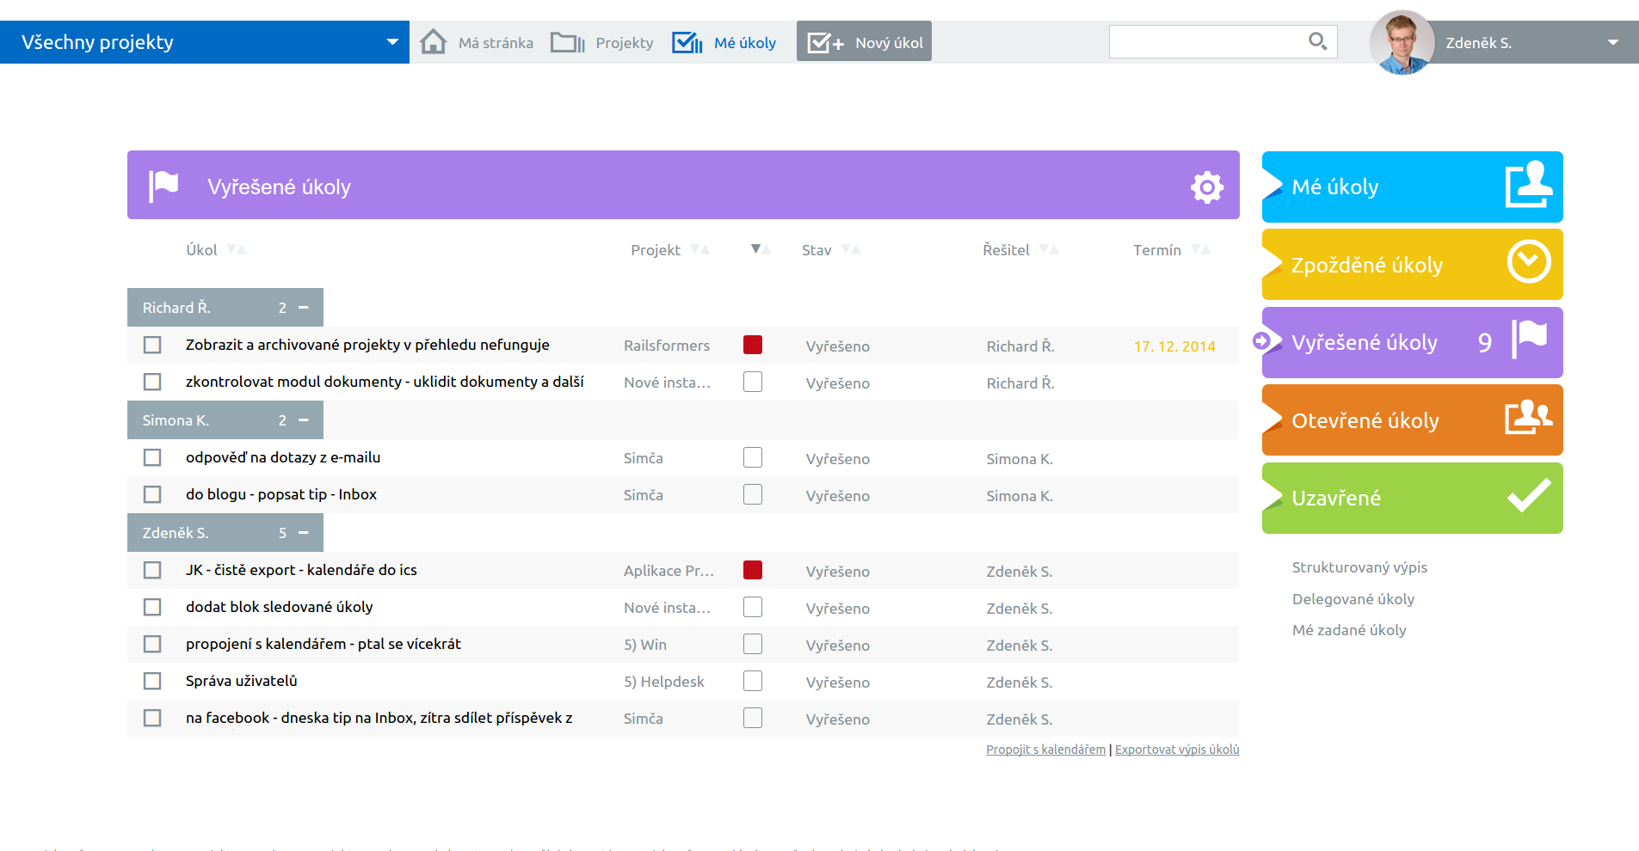Follow the Exportovat výpis úkolů link
Image resolution: width=1639 pixels, height=851 pixels.
[1177, 750]
